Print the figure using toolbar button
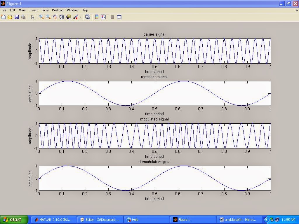299x224 pixels. pos(23,17)
